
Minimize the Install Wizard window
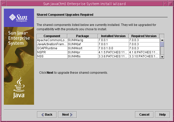[165, 4]
